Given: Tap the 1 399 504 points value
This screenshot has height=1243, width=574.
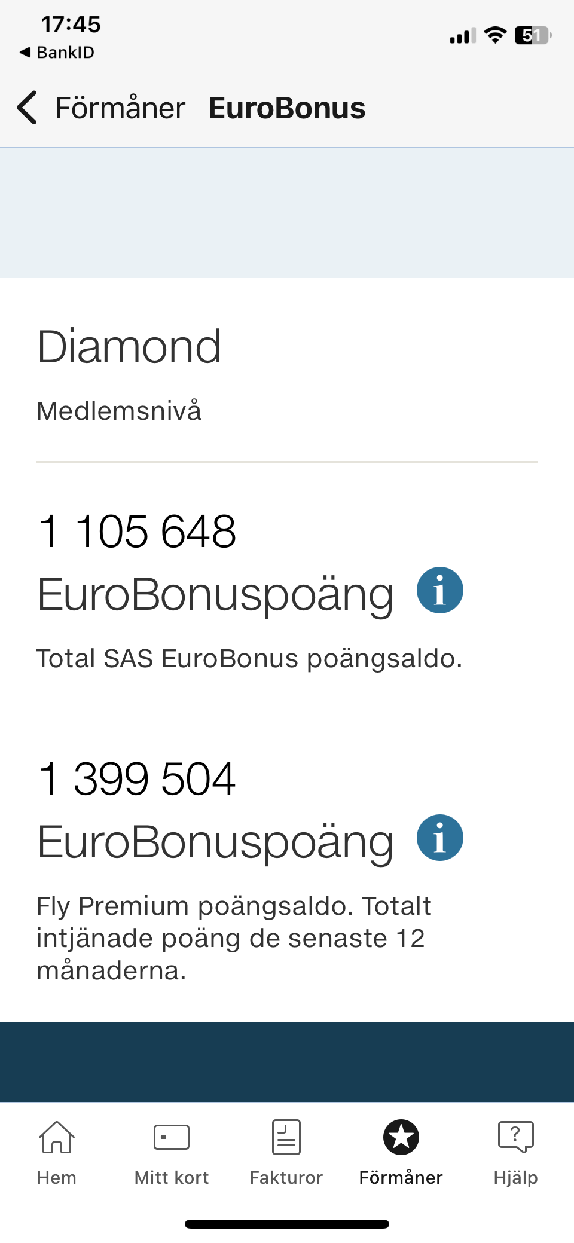Looking at the screenshot, I should [138, 778].
